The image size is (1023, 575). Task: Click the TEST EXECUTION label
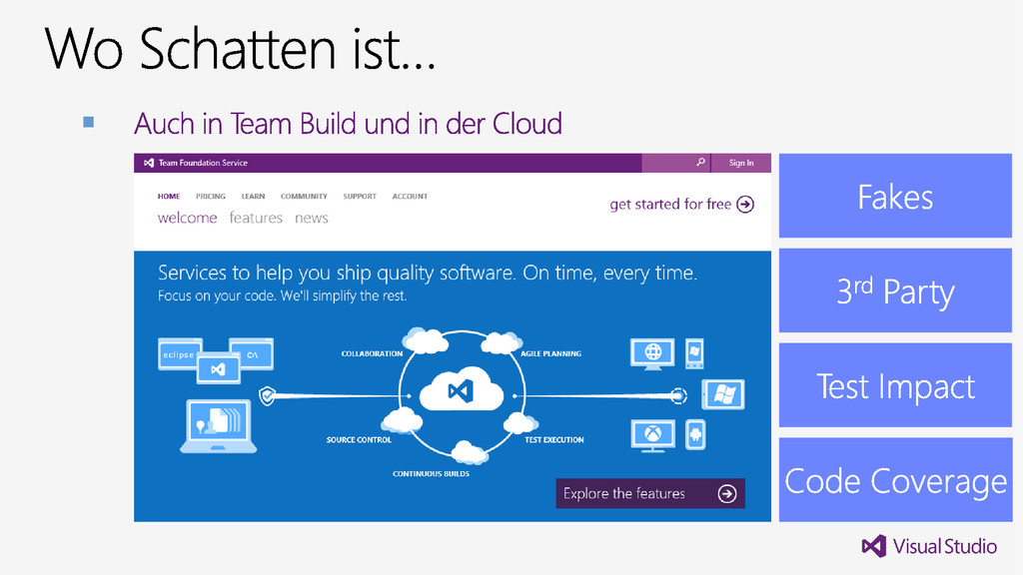[x=554, y=440]
